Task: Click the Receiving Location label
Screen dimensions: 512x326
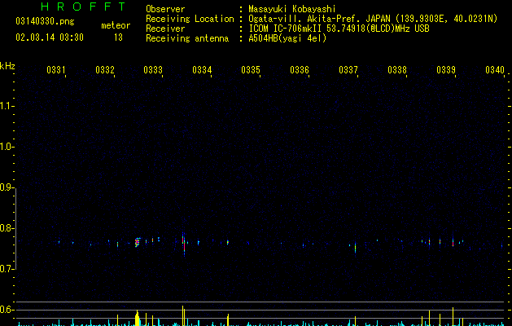Action: [190, 19]
